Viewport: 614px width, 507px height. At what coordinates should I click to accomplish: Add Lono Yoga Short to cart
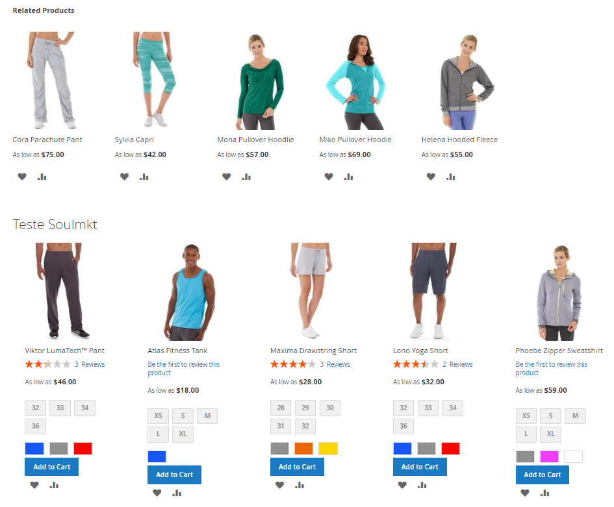tap(420, 467)
